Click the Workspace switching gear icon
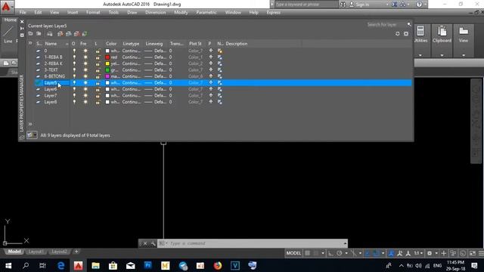 [430, 253]
